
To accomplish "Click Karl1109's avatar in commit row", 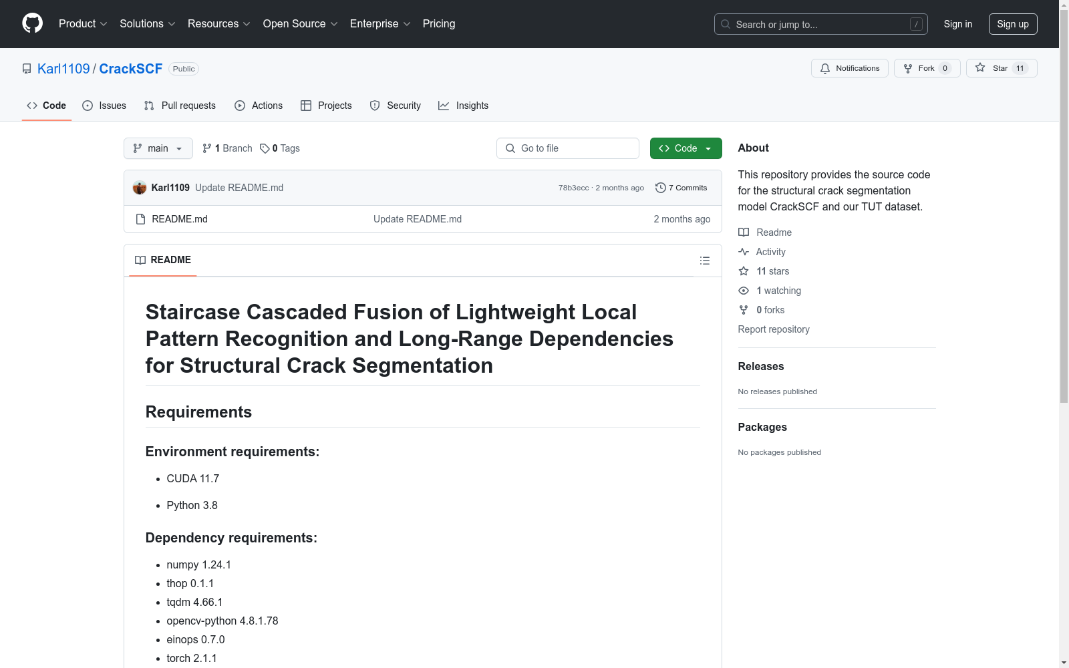I will [x=140, y=188].
